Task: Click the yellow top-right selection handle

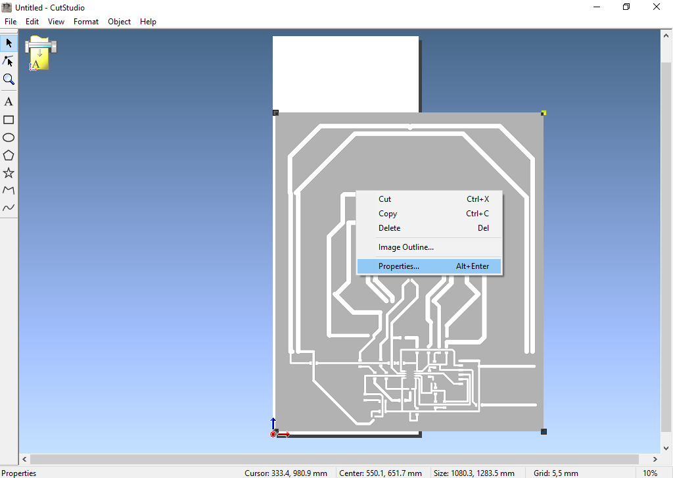Action: tap(544, 113)
